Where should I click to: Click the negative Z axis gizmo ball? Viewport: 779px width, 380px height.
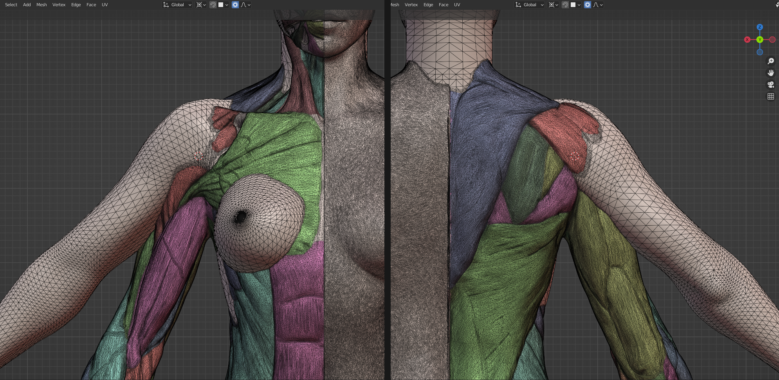[x=760, y=52]
